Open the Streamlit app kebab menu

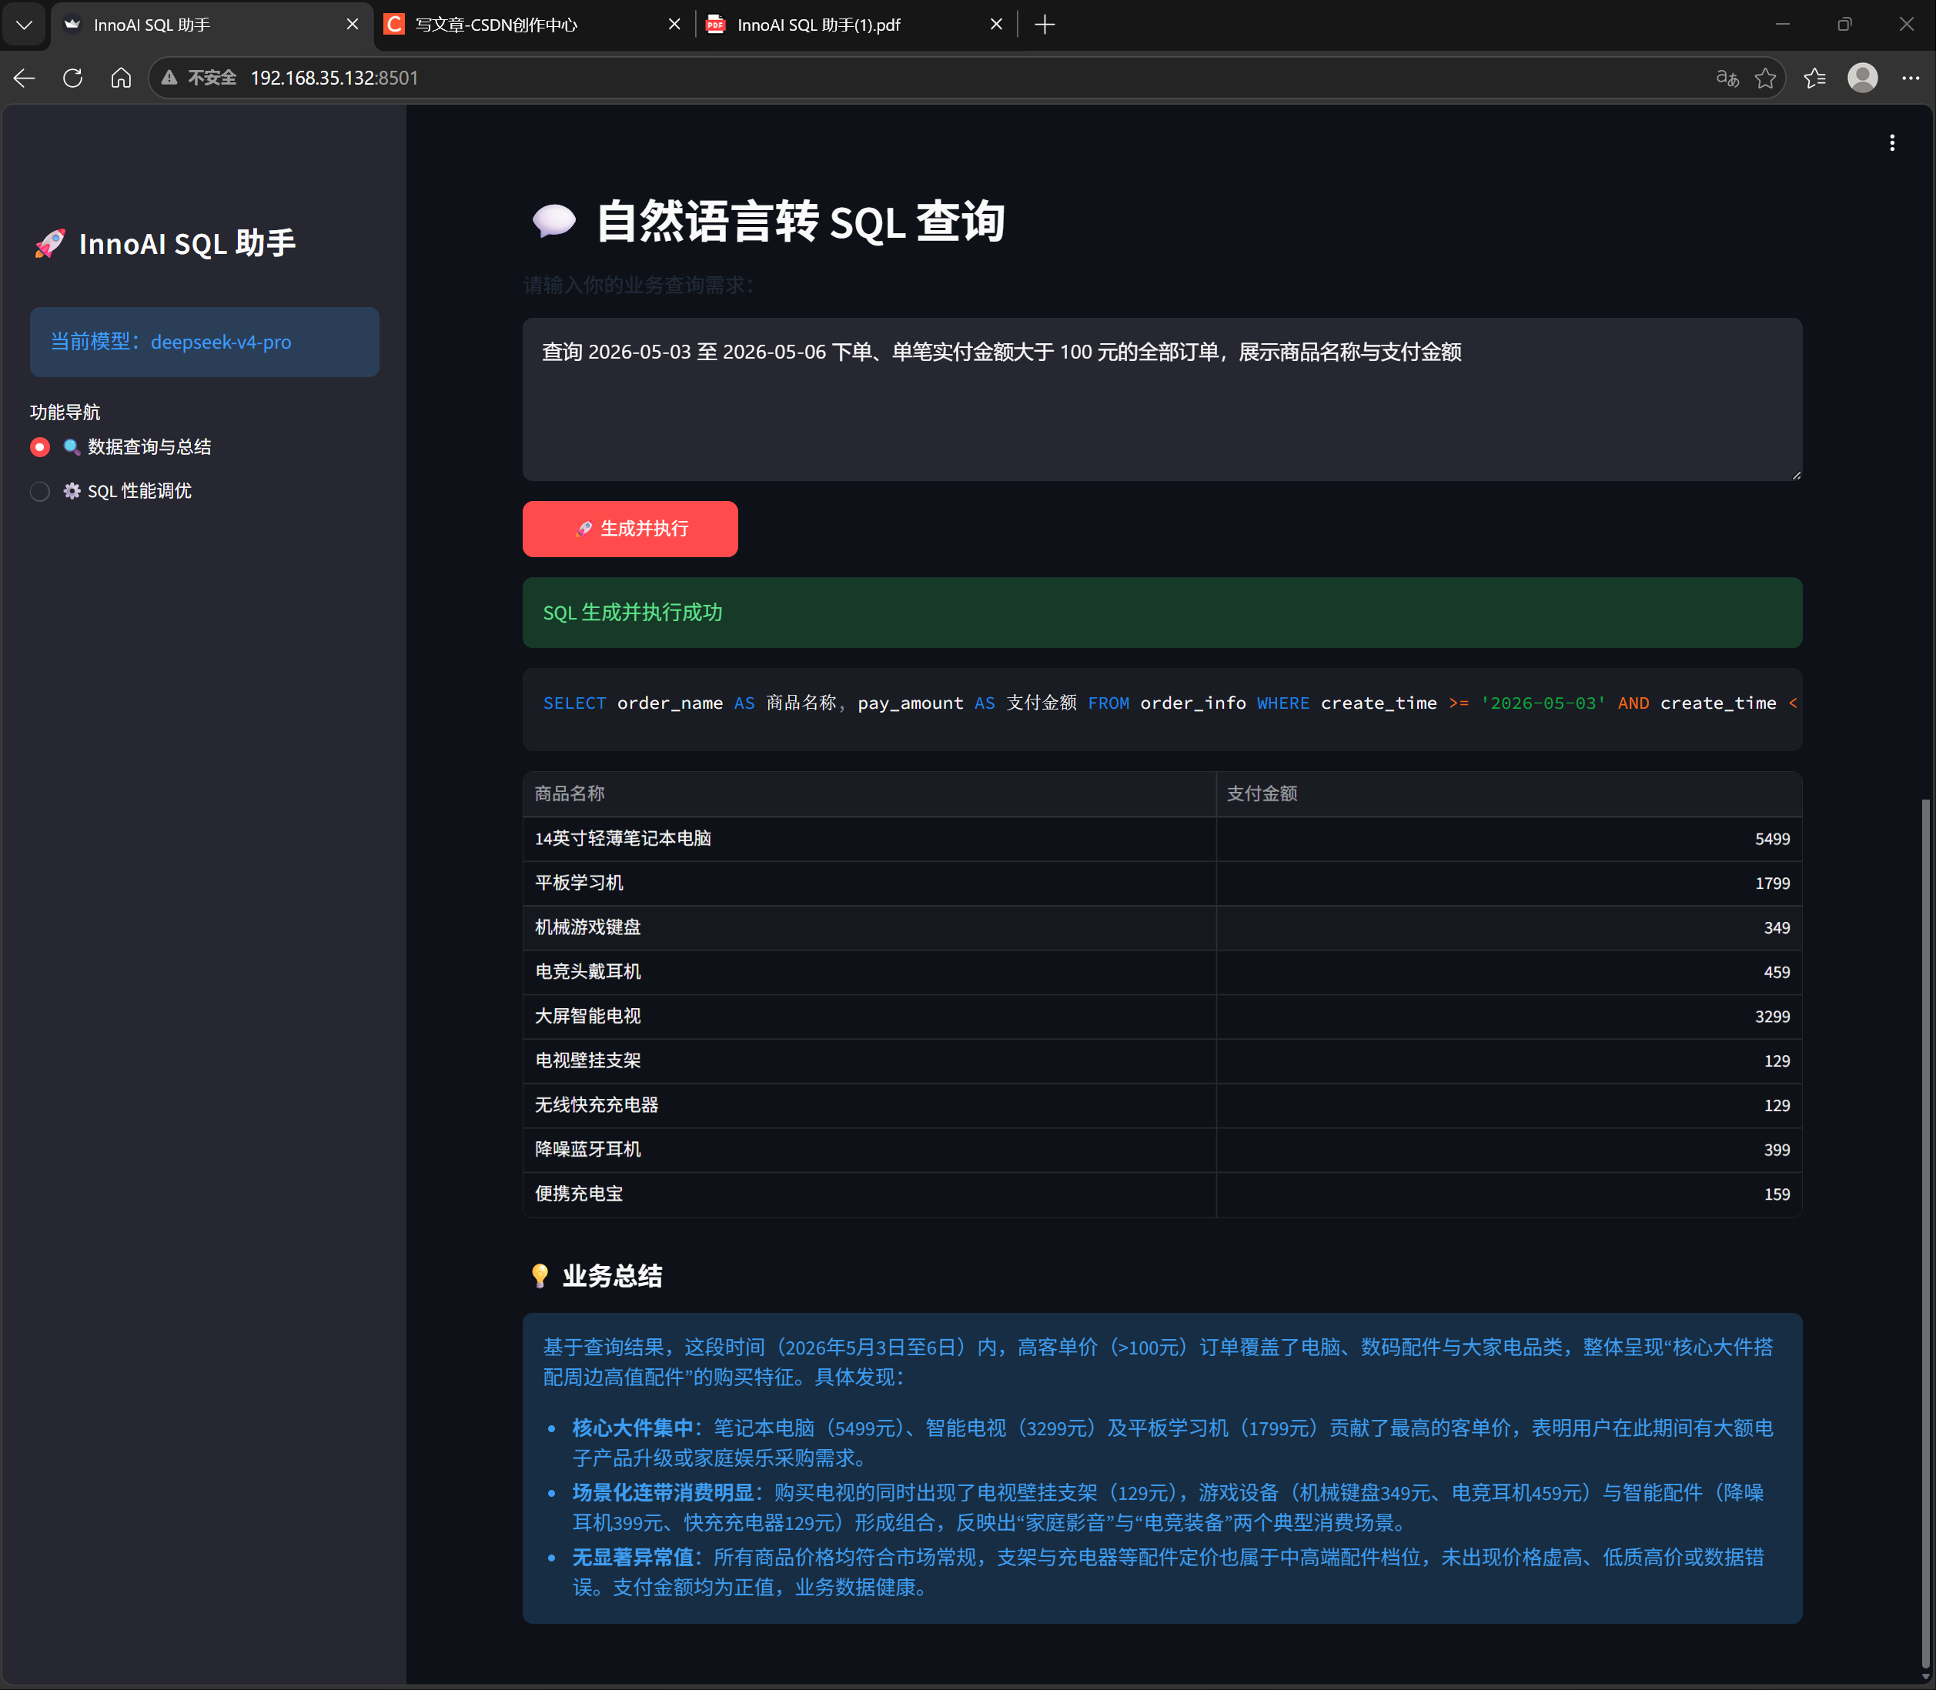1891,142
